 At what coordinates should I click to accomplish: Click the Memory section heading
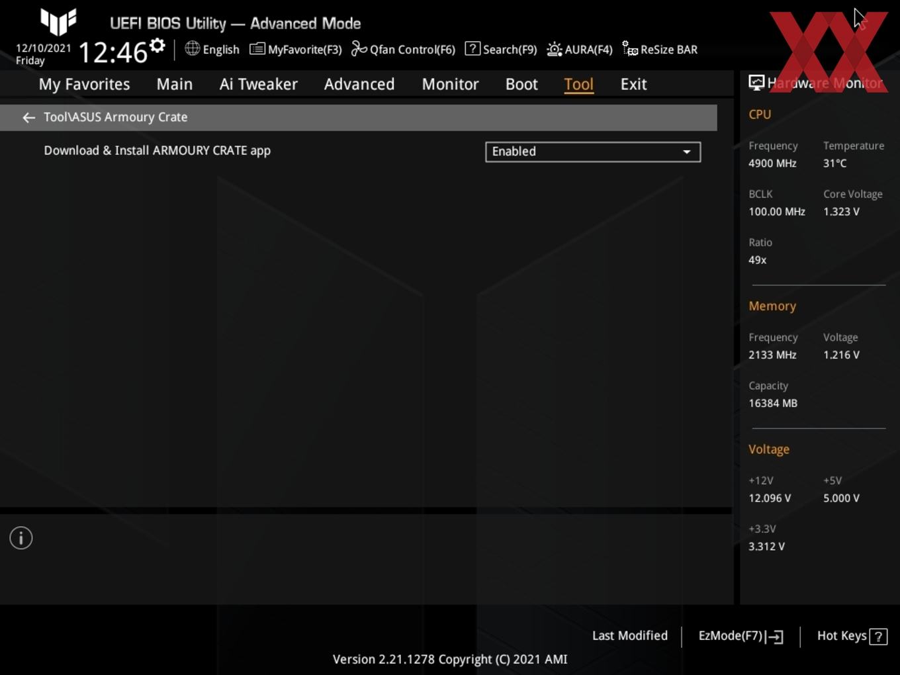click(x=772, y=306)
